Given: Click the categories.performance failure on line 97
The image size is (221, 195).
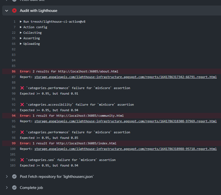Looking at the screenshot, I should [78, 132].
